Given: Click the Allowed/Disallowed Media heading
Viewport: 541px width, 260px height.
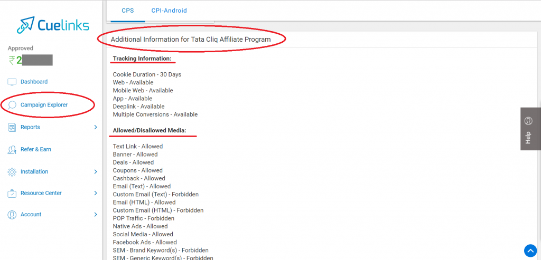Looking at the screenshot, I should click(x=150, y=131).
